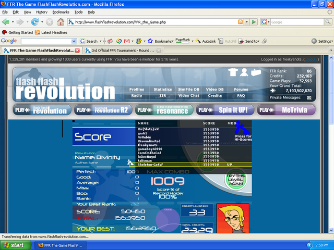Viewport: 334px width, 250px height.
Task: Click the Send to icon
Action: pos(241,41)
